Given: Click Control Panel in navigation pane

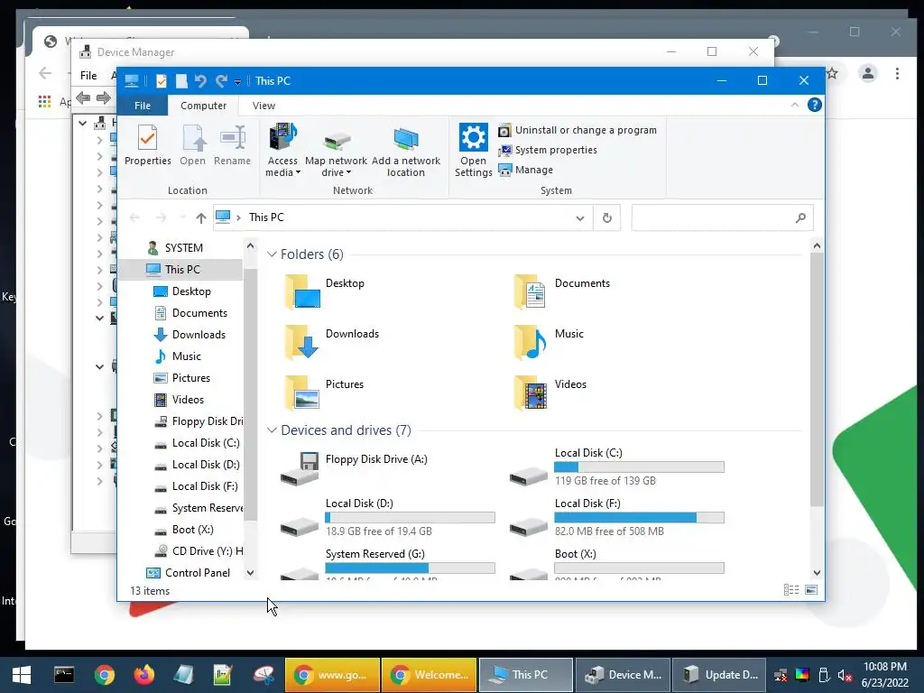Looking at the screenshot, I should (x=197, y=573).
